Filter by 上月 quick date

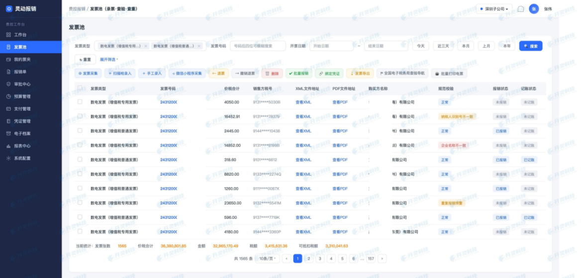pos(486,46)
